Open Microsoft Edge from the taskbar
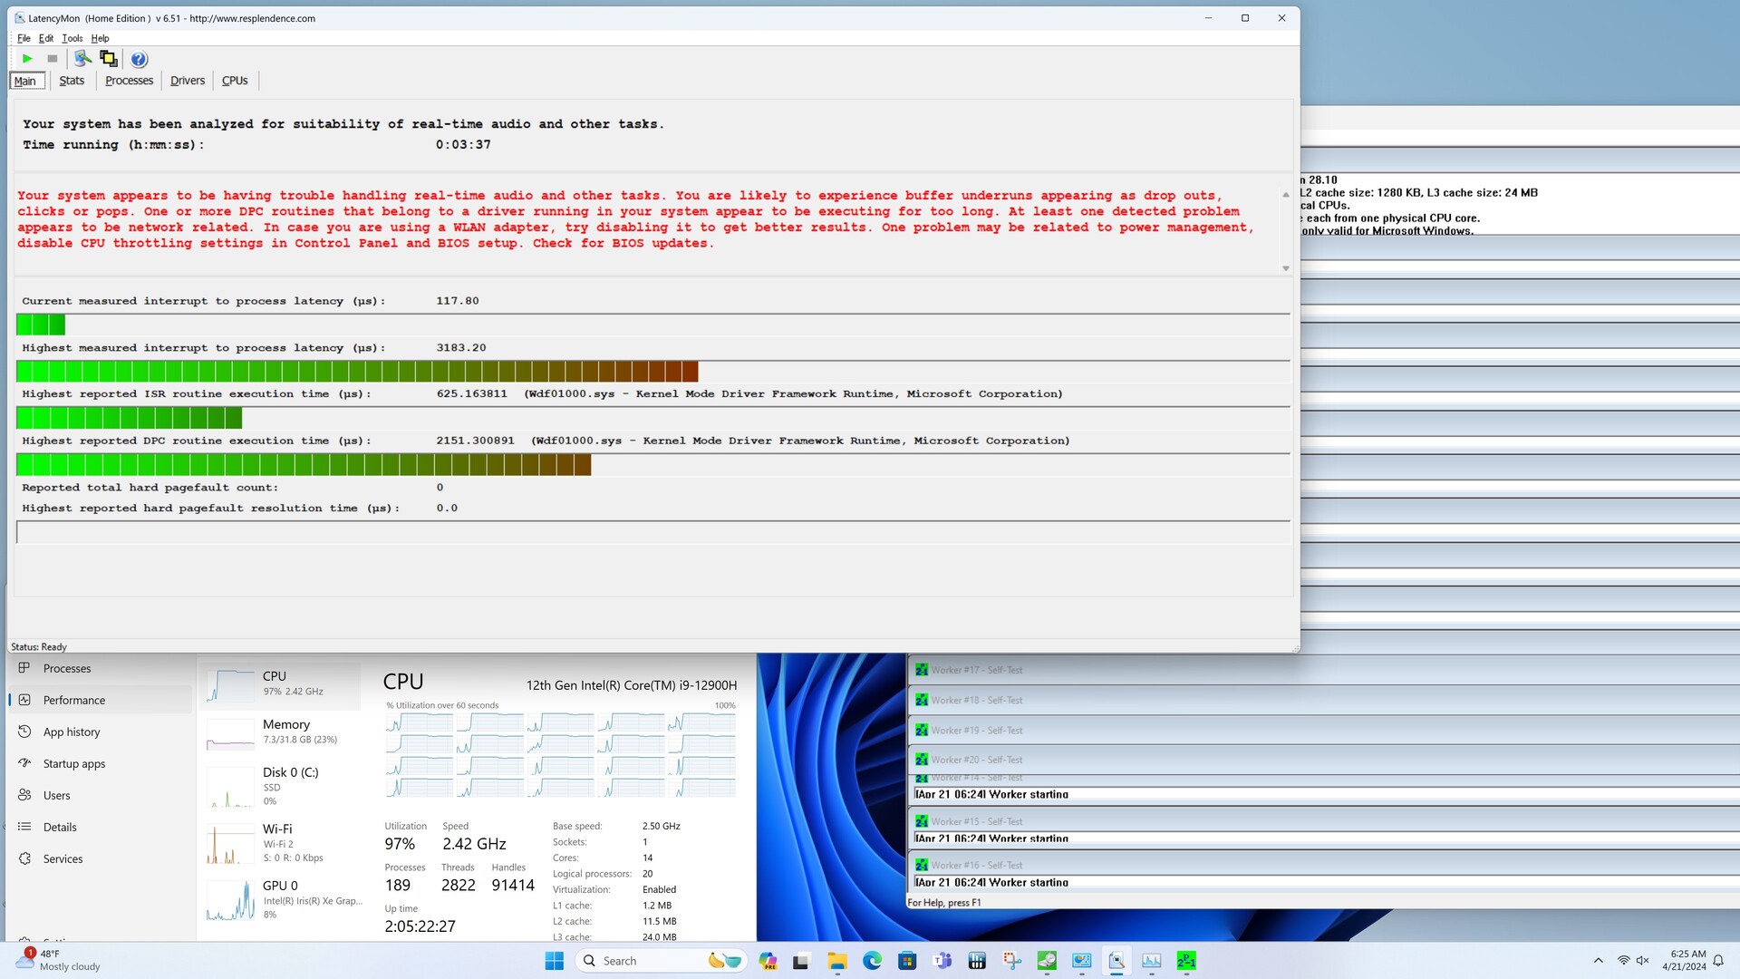 (872, 961)
